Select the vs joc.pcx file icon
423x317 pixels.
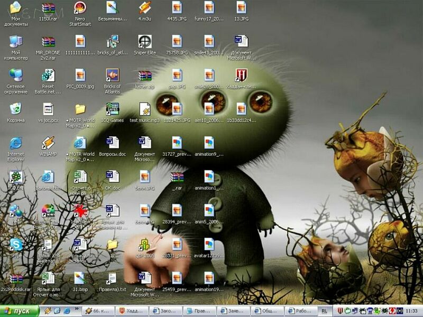pos(48,109)
